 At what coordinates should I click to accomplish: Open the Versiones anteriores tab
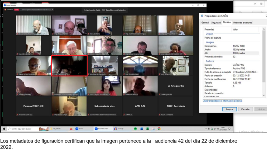click(x=242, y=23)
